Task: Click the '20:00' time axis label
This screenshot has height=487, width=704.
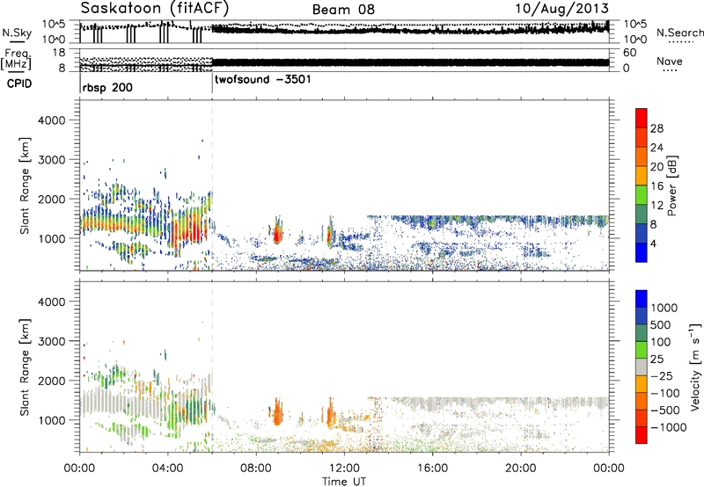Action: pyautogui.click(x=520, y=469)
